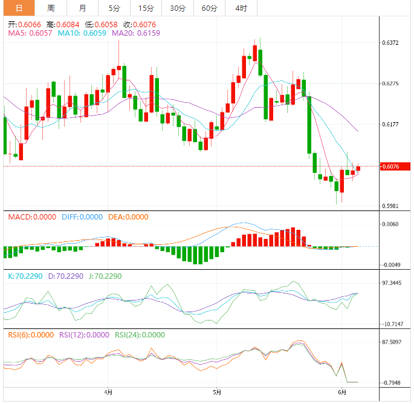Click the 4月 marker on the time axis

(x=108, y=391)
